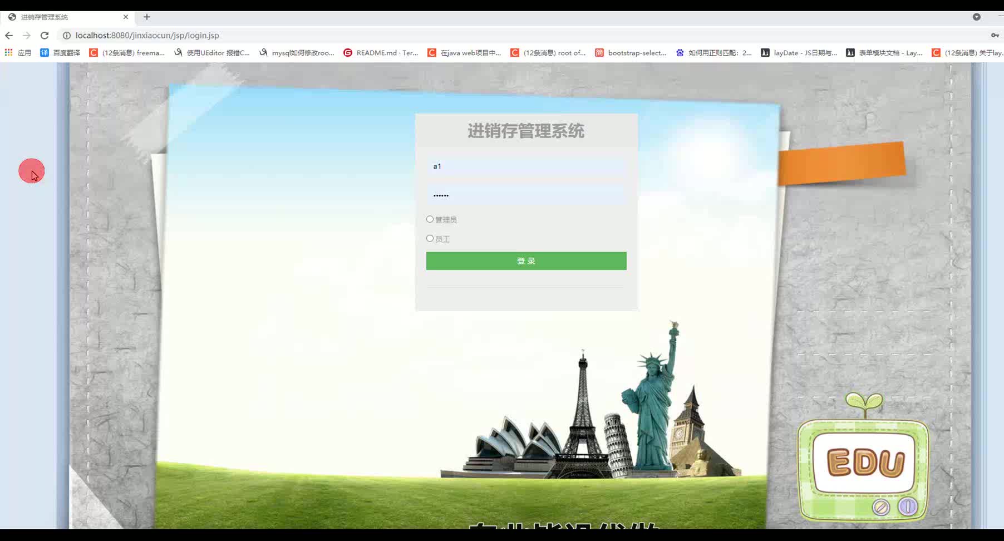Image resolution: width=1004 pixels, height=541 pixels.
Task: Select the 员工 radio button
Action: (430, 238)
